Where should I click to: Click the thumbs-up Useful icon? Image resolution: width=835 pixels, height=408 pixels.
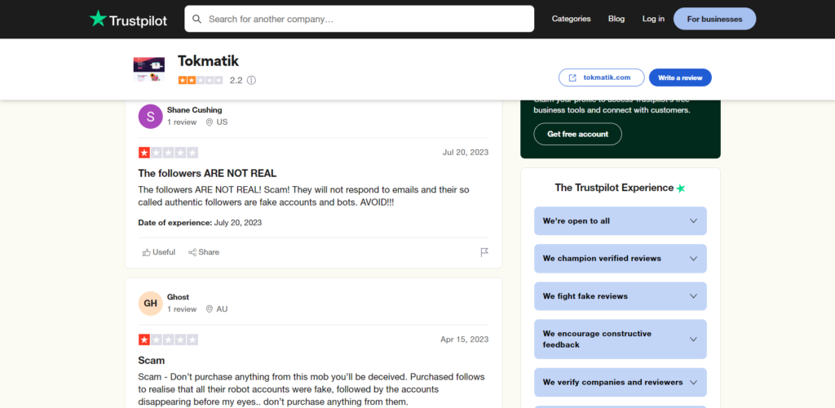147,252
